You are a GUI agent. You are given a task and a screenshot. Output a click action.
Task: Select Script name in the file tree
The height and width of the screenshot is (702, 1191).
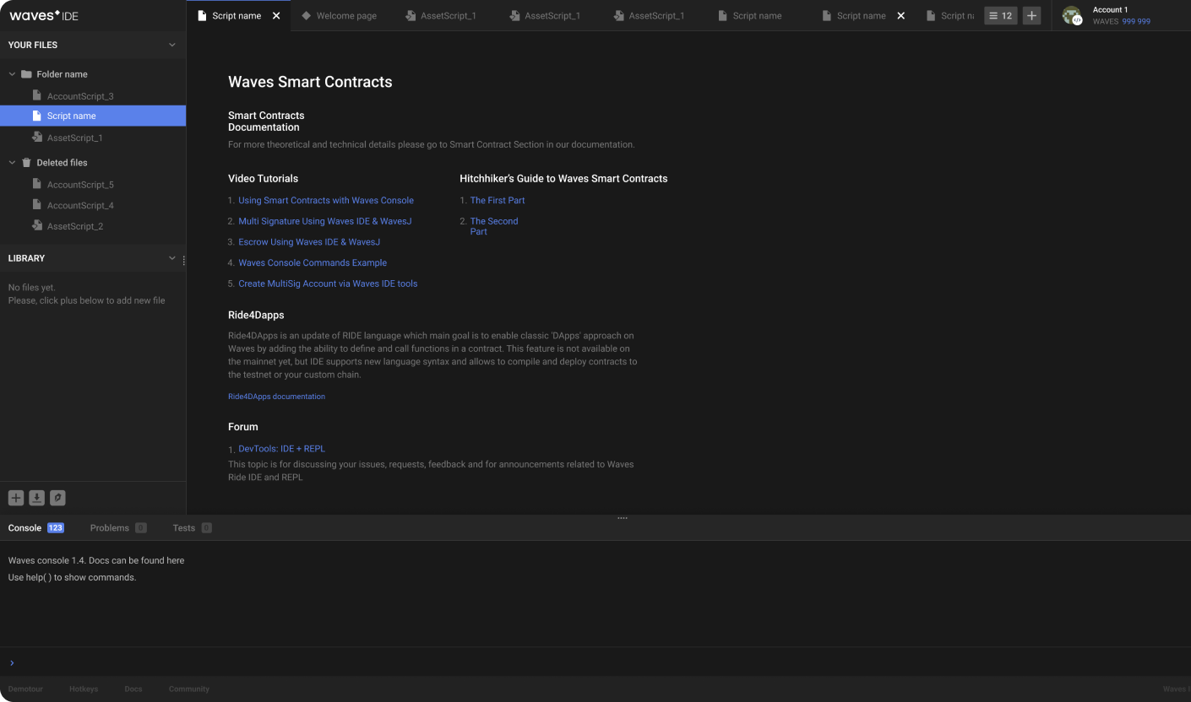[93, 116]
